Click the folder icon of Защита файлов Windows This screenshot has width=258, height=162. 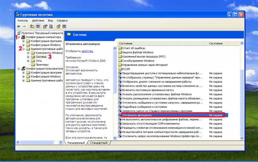click(120, 52)
